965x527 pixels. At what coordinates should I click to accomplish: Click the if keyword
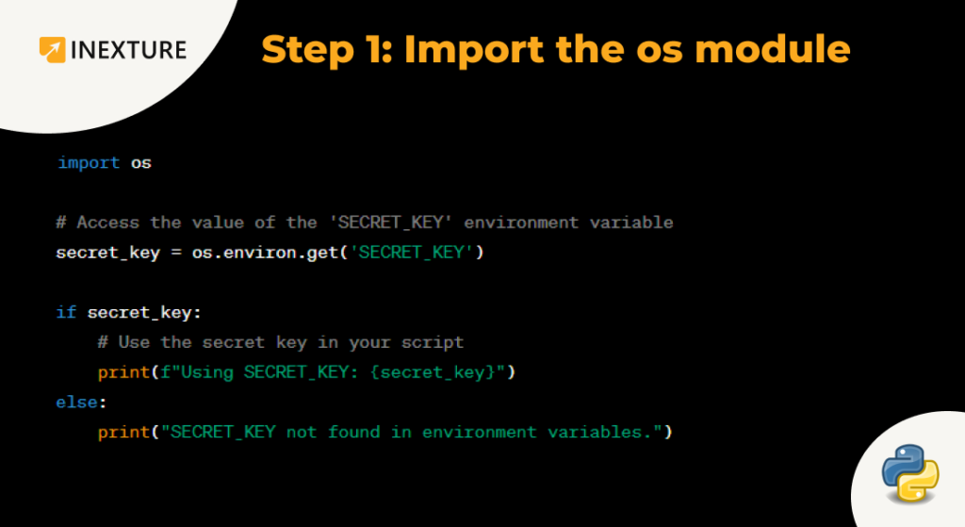click(66, 312)
